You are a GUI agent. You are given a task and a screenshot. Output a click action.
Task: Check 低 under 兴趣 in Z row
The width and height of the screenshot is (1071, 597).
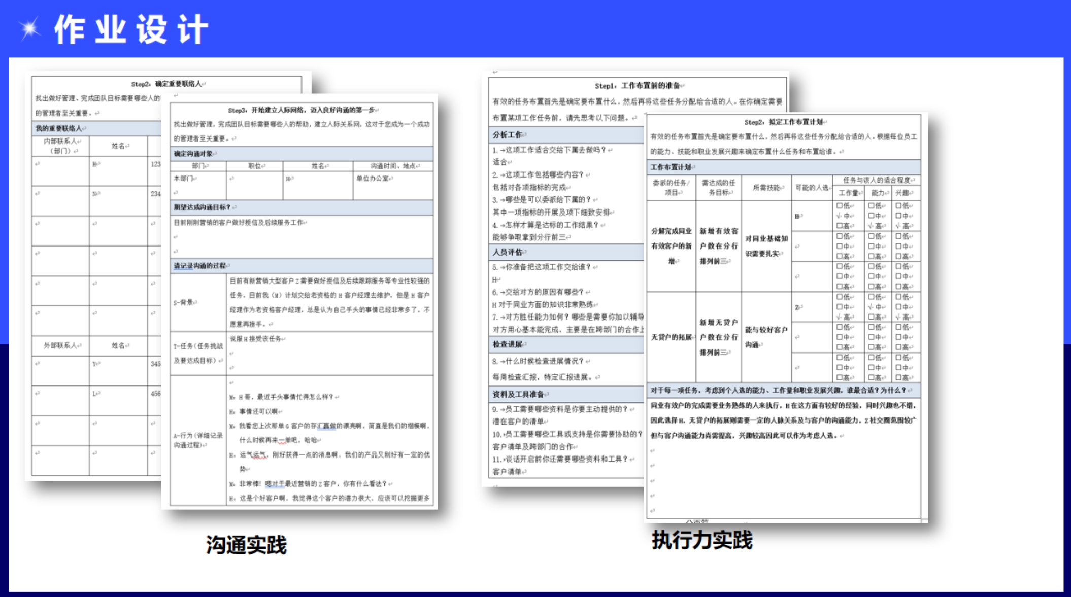(898, 297)
